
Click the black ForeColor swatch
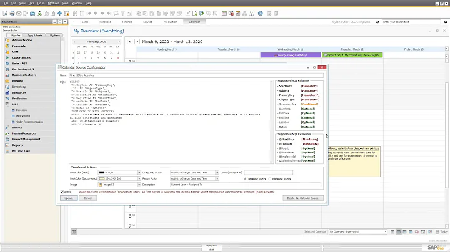[102, 172]
